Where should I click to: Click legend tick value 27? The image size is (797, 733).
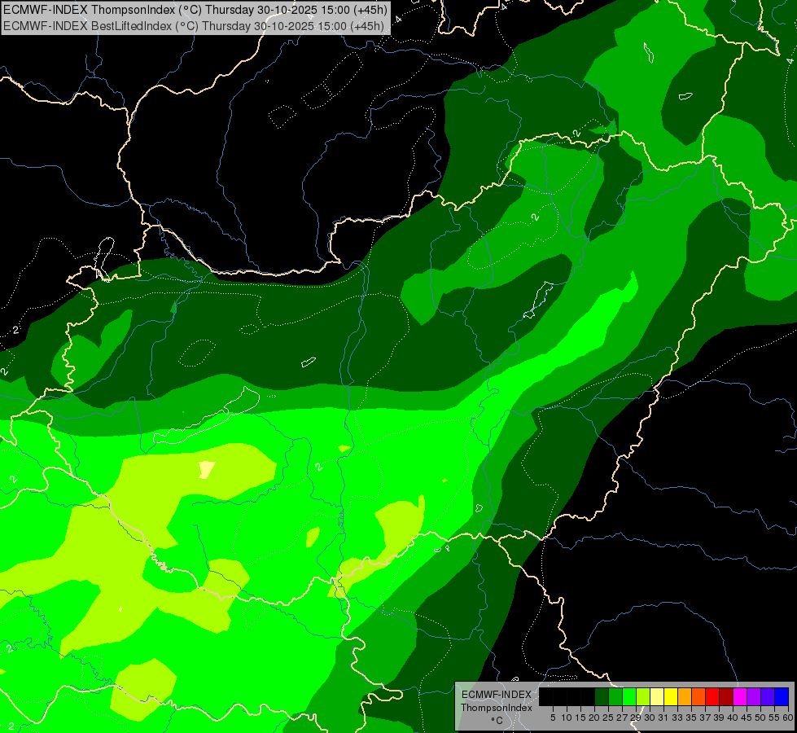coord(622,718)
